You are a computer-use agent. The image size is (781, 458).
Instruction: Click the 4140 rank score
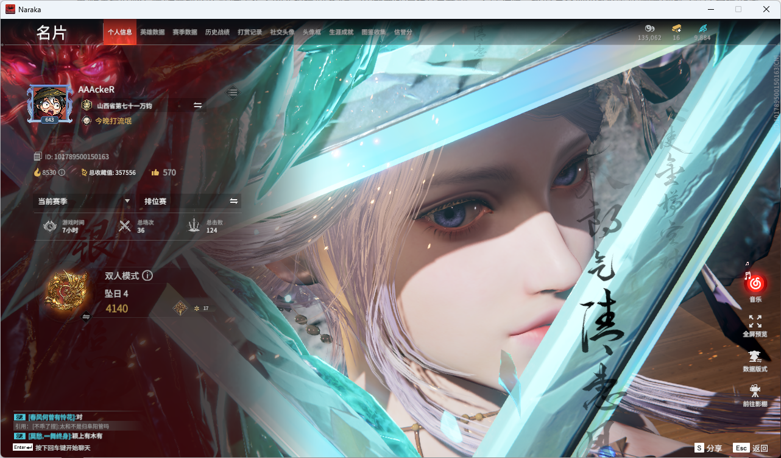pyautogui.click(x=116, y=308)
